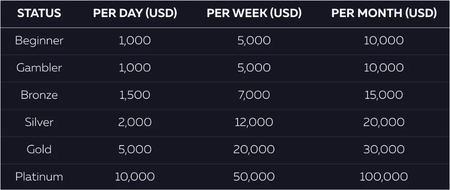Click Silver per month value 20,000
Screen dimensions: 450x190
coord(384,122)
